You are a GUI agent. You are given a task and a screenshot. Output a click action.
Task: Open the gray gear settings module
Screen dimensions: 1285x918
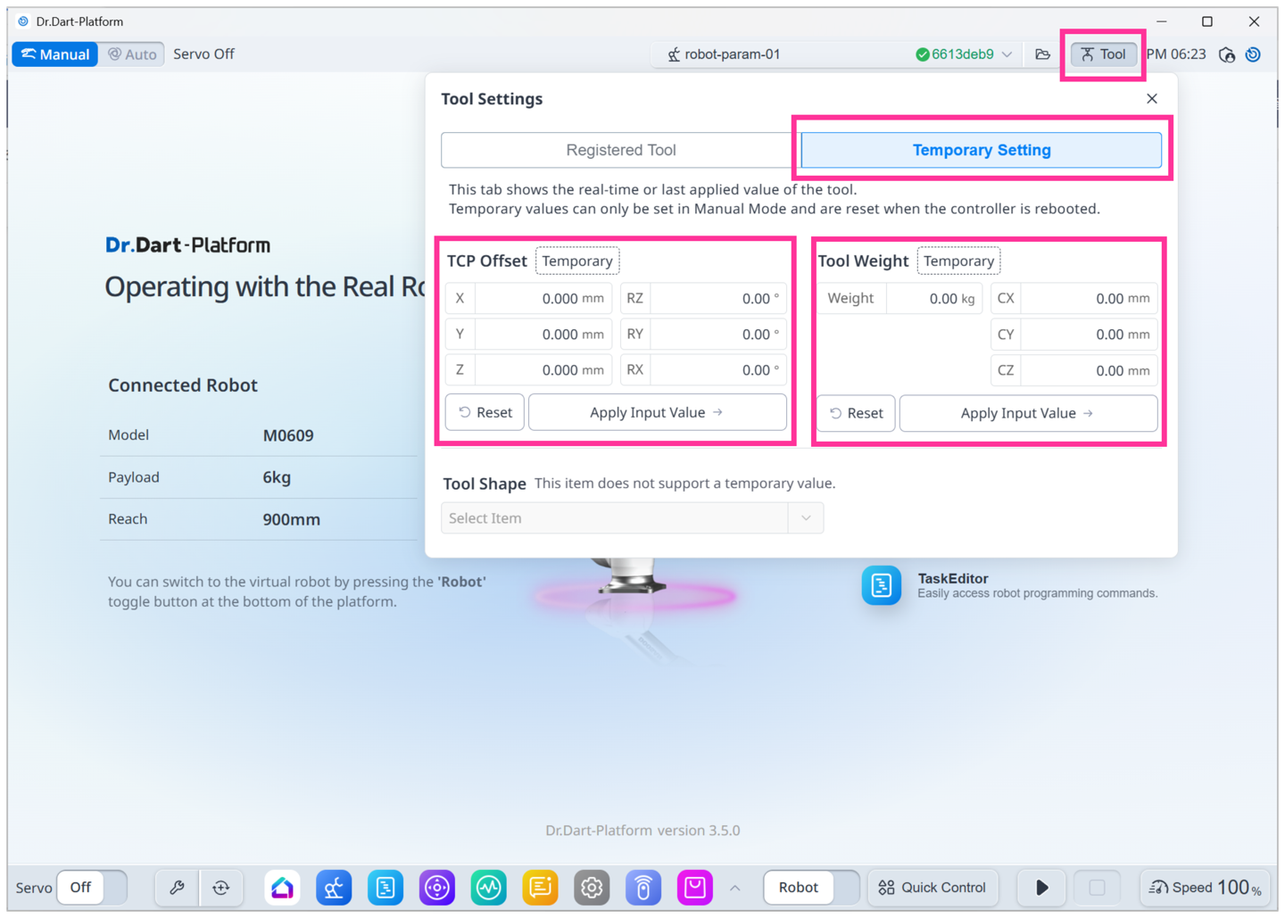(592, 888)
